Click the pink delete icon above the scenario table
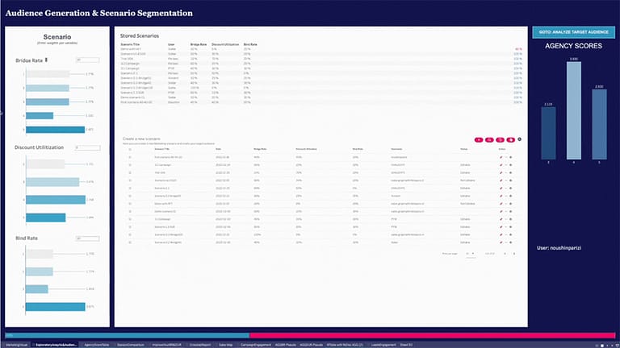620x348 pixels. [x=509, y=139]
